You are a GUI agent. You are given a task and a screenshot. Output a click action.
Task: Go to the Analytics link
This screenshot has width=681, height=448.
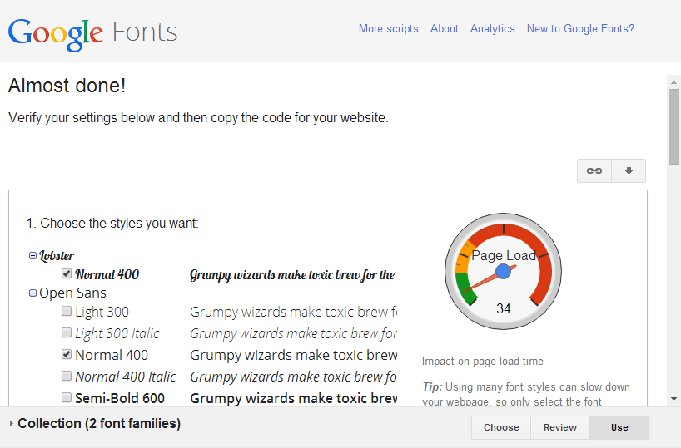[x=493, y=28]
